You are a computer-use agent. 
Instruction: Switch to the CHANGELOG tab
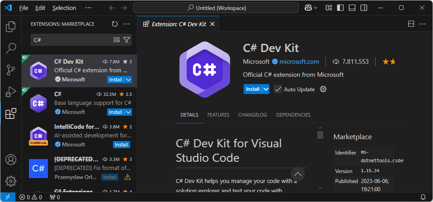[253, 115]
